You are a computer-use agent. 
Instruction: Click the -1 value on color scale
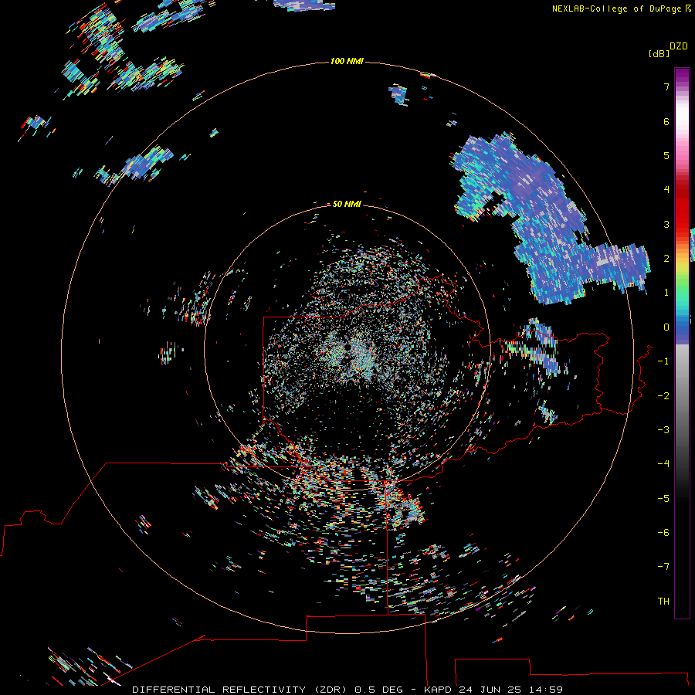[663, 361]
